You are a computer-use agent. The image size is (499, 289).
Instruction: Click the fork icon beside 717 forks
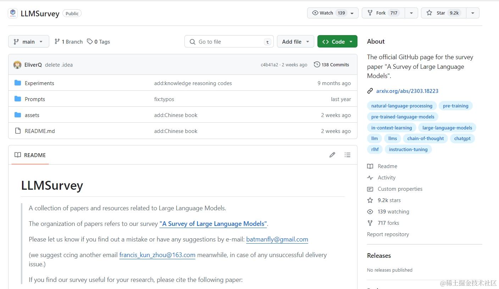[x=370, y=223]
